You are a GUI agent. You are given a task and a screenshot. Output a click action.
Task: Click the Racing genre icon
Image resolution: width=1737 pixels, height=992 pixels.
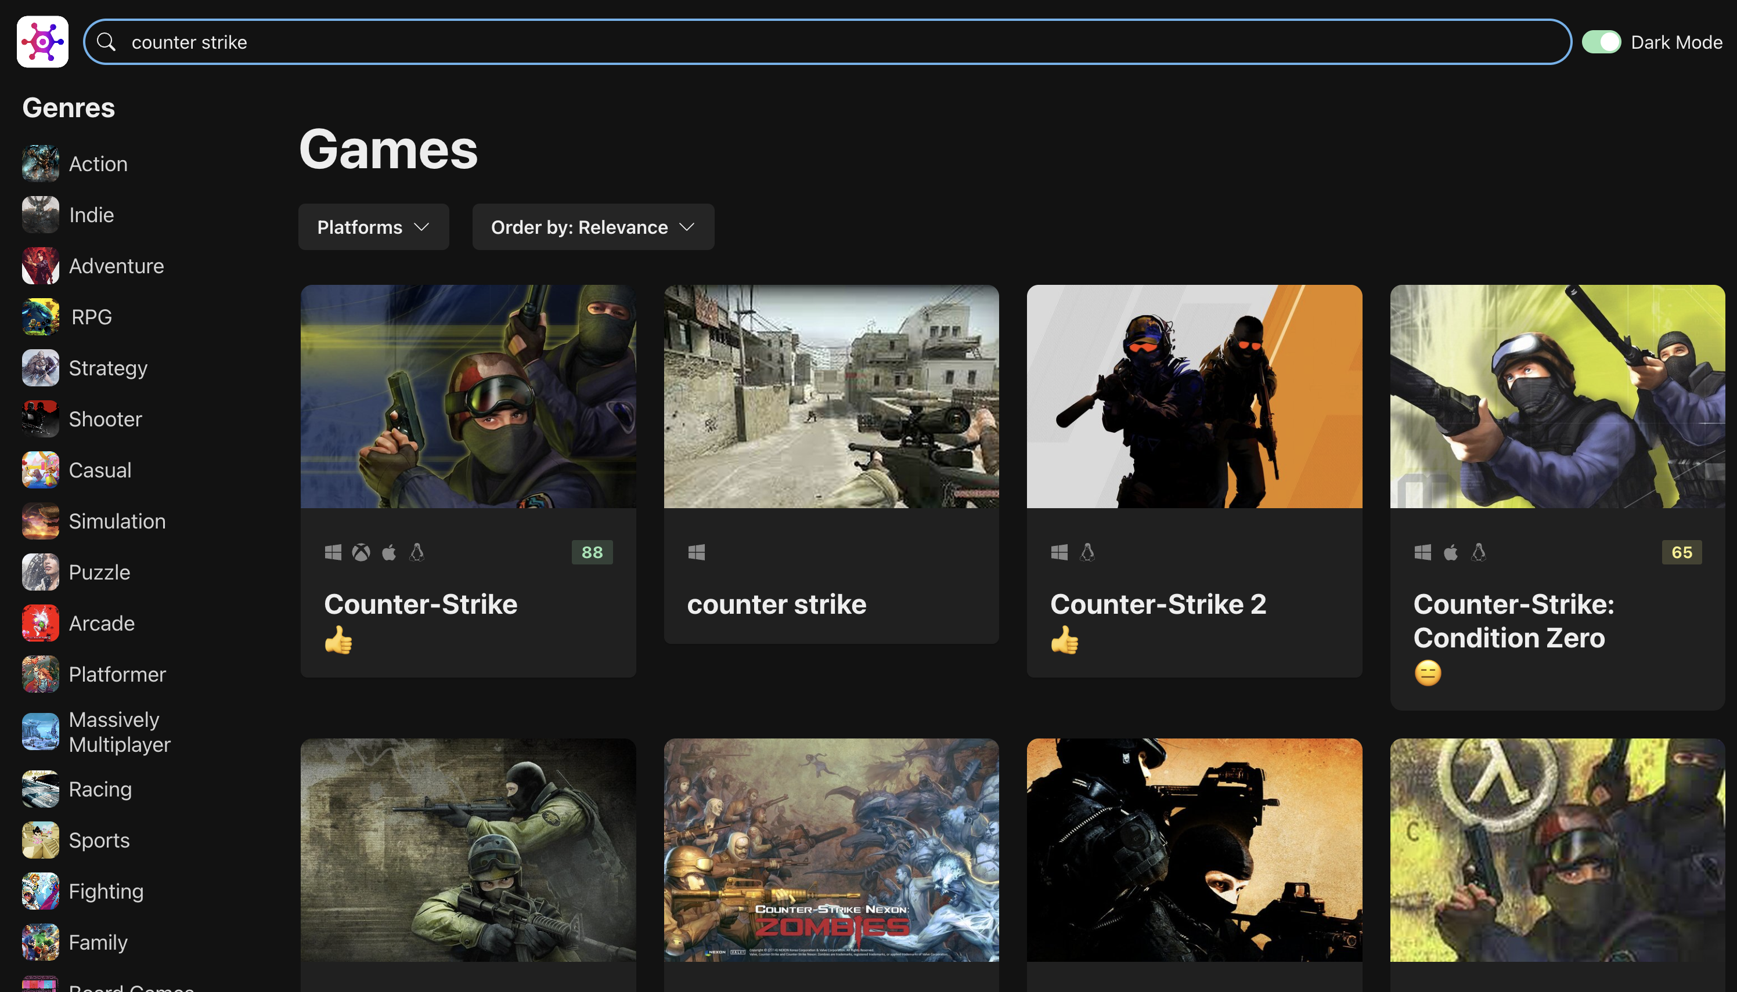[40, 789]
